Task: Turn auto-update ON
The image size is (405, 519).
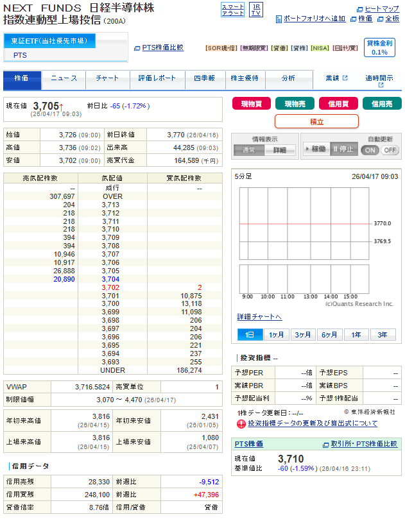Action: (x=370, y=149)
